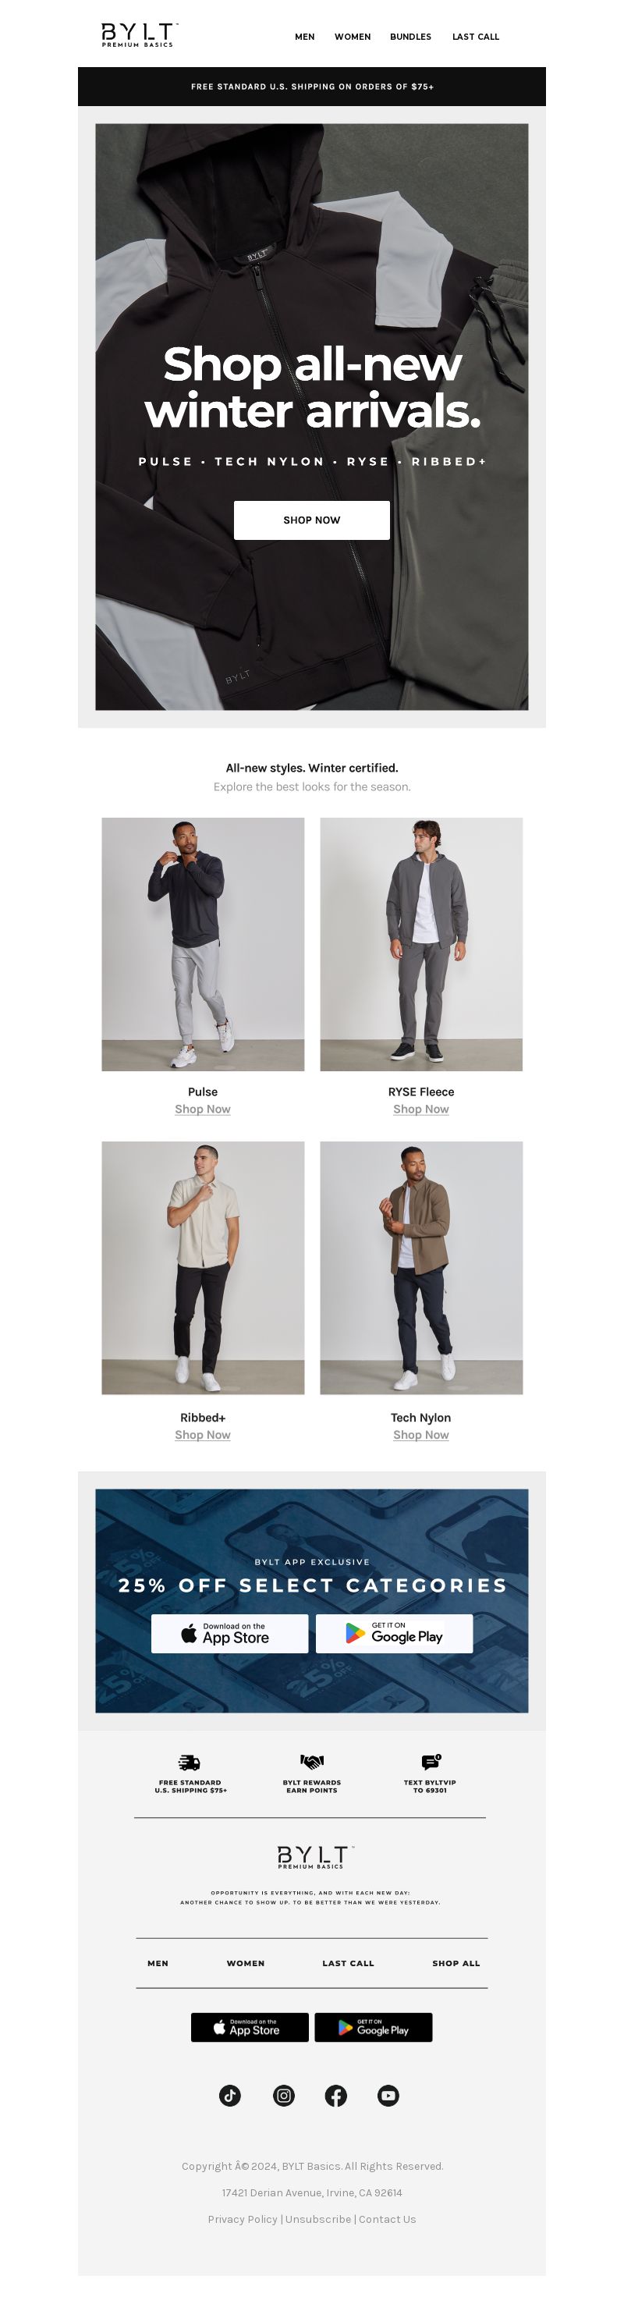Open the BUNDLES header menu item
The width and height of the screenshot is (624, 2297).
(x=410, y=37)
